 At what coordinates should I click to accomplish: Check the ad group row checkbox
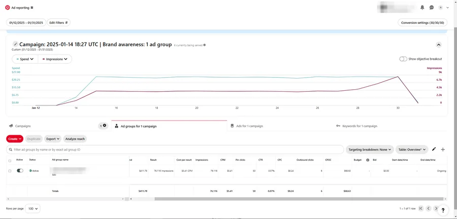click(10, 171)
